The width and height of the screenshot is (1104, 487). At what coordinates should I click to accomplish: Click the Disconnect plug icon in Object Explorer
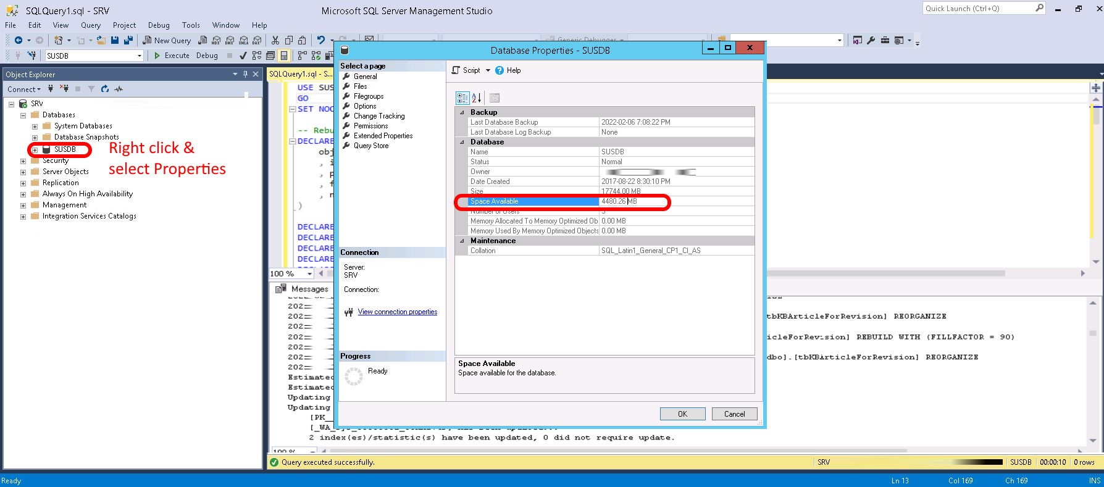click(64, 89)
